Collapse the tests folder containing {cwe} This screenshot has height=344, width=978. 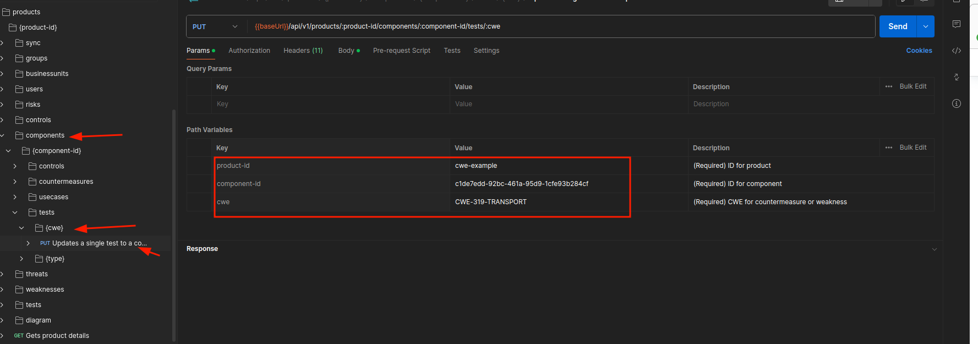15,212
